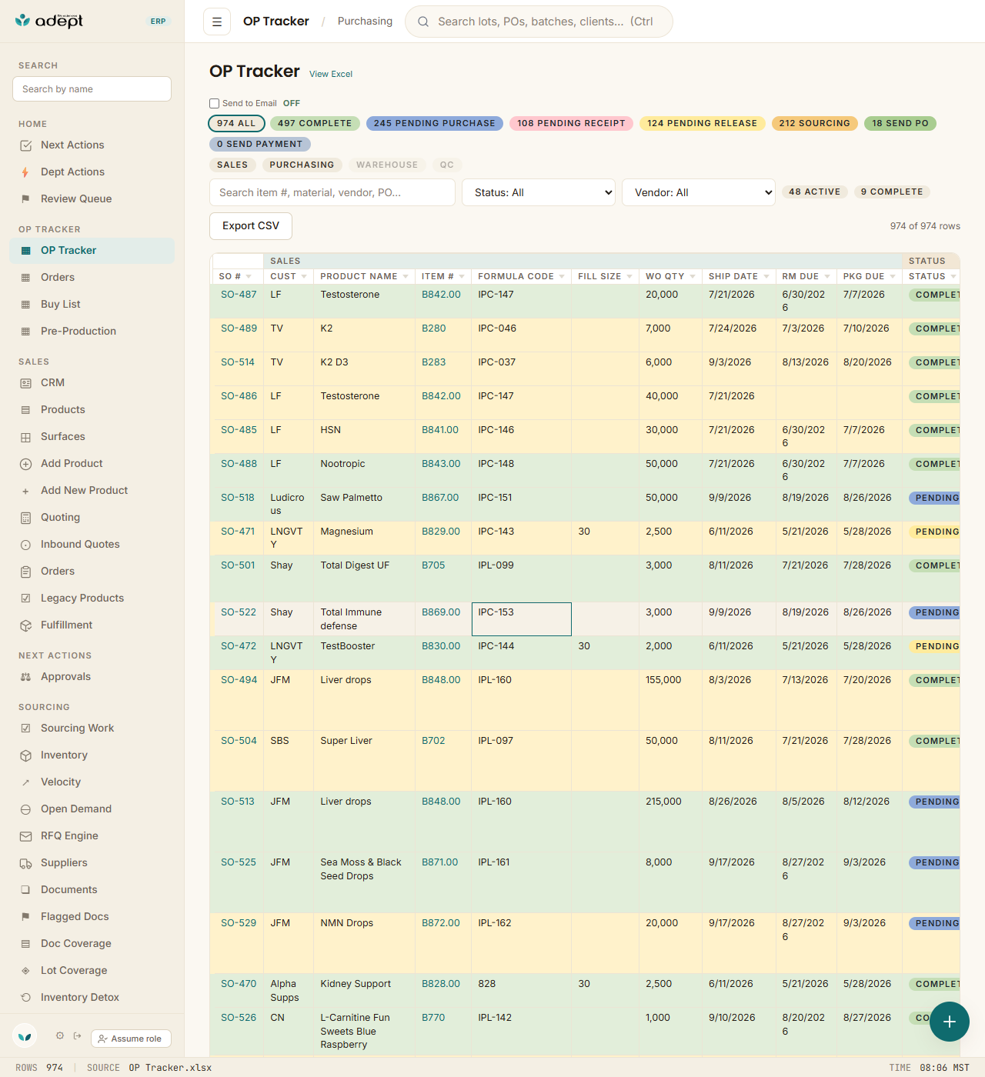Screen dimensions: 985x1077
Task: Click the logout arrow icon
Action: pyautogui.click(x=77, y=1035)
